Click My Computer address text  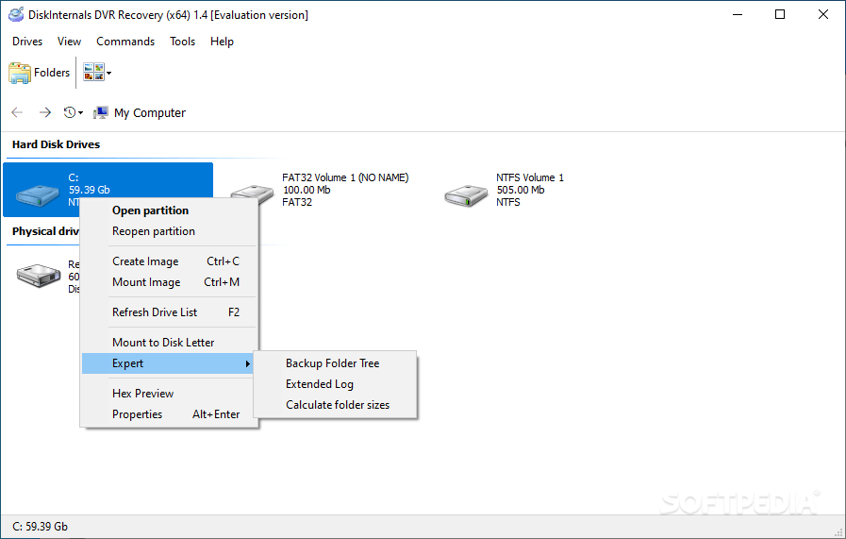click(x=149, y=113)
